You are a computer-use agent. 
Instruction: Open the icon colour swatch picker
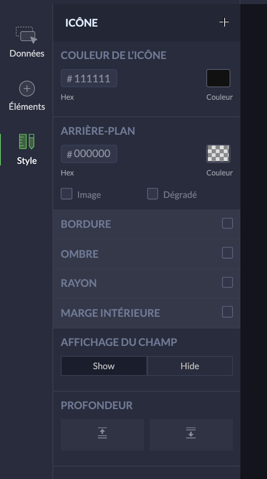click(x=218, y=78)
